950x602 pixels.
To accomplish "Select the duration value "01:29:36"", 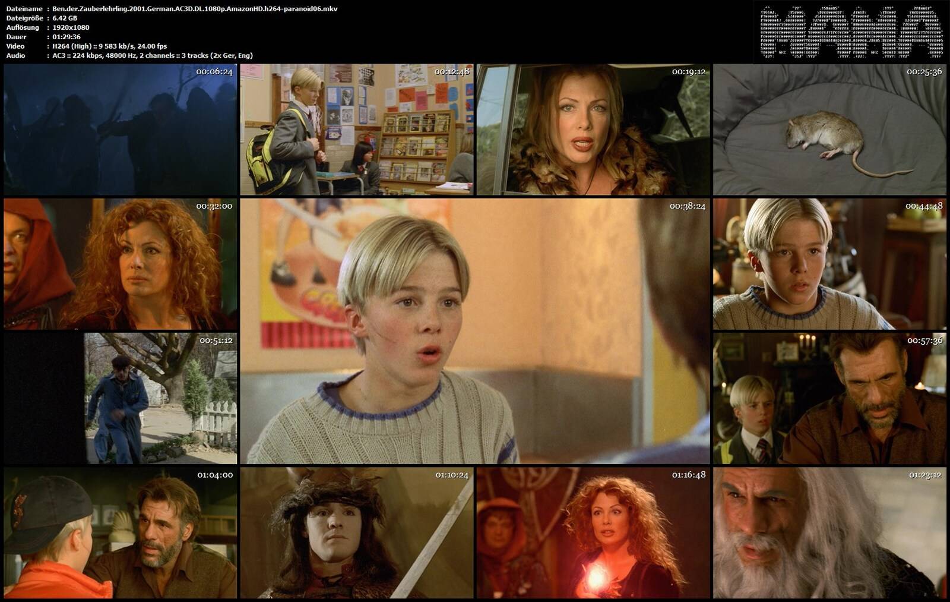I will (66, 37).
